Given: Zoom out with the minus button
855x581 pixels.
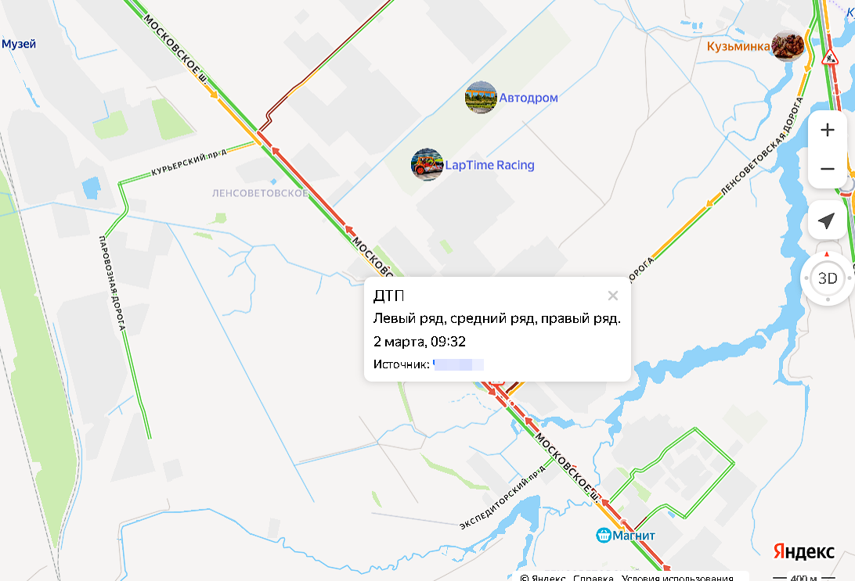Looking at the screenshot, I should click(827, 169).
